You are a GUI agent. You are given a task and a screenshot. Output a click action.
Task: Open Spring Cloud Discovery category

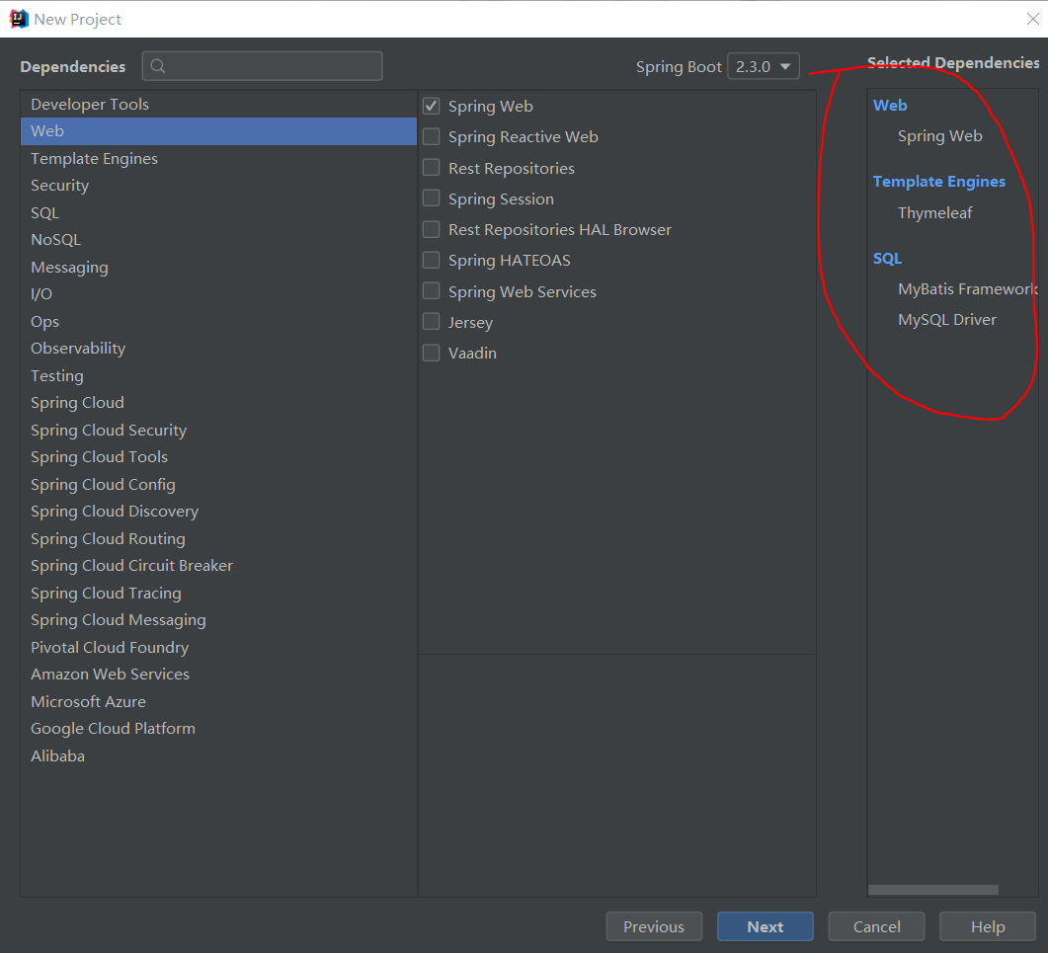[218, 511]
